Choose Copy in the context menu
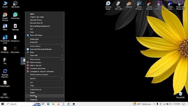The height and width of the screenshot is (106, 188). [x=45, y=86]
